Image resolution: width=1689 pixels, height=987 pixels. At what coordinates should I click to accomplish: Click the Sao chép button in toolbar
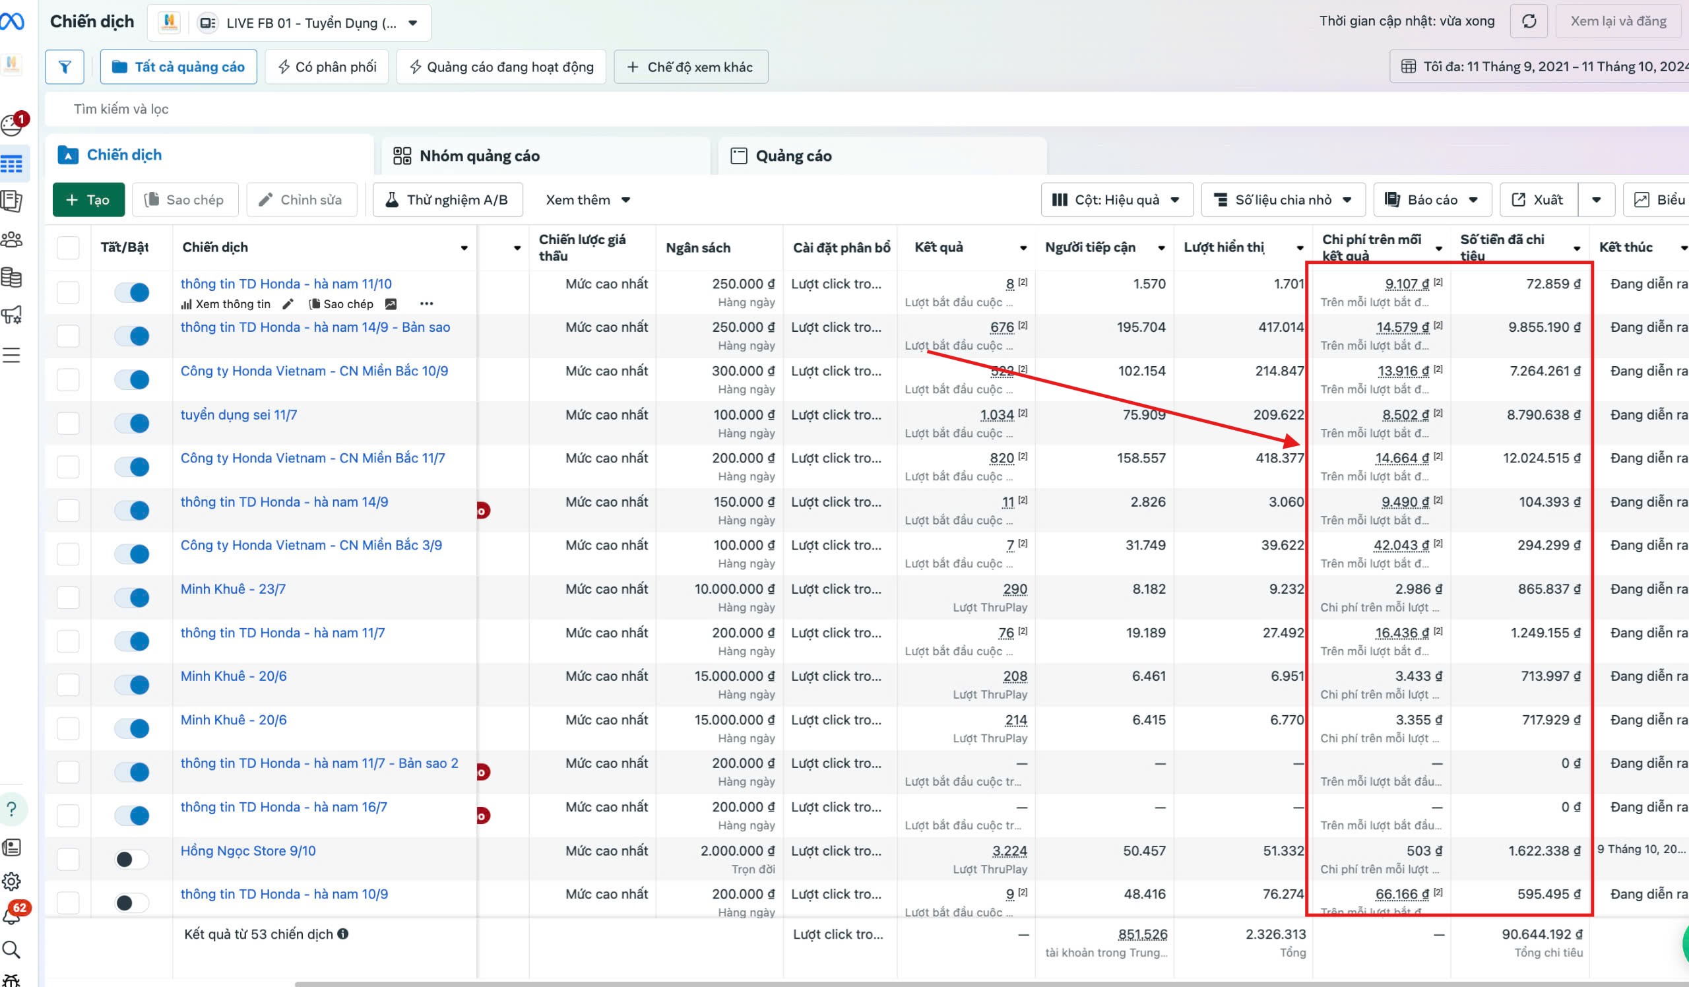185,200
